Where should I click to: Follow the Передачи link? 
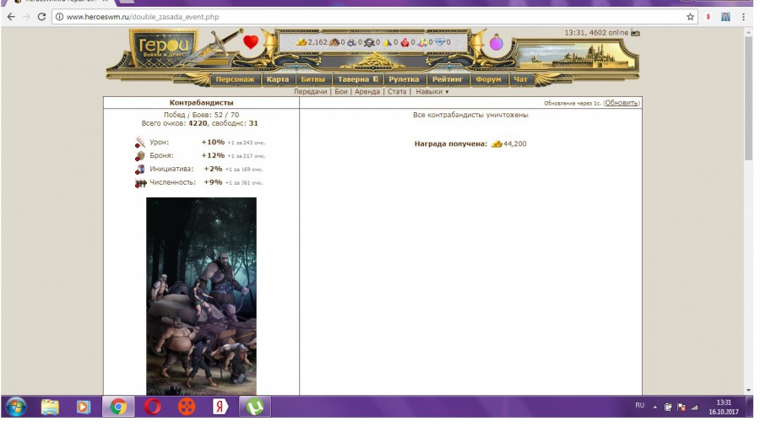click(310, 91)
